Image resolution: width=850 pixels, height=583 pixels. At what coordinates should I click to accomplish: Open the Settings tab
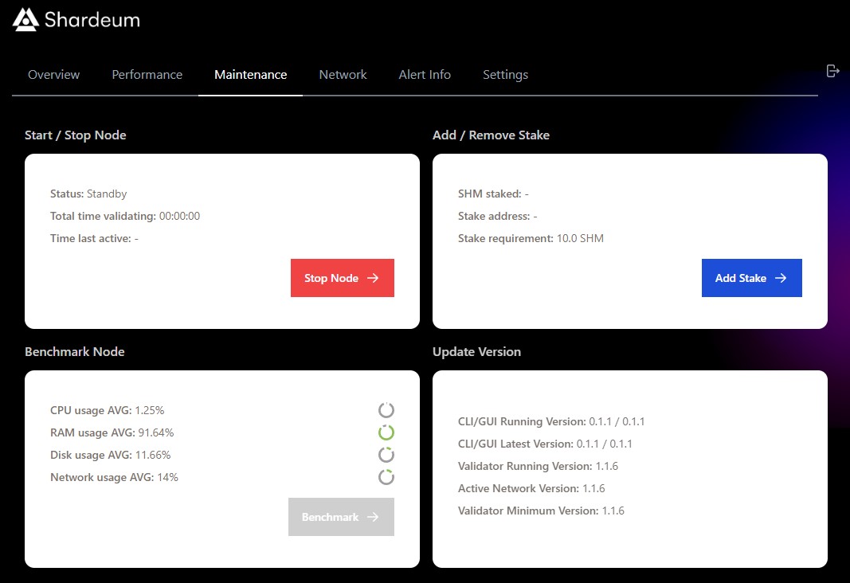click(x=505, y=75)
